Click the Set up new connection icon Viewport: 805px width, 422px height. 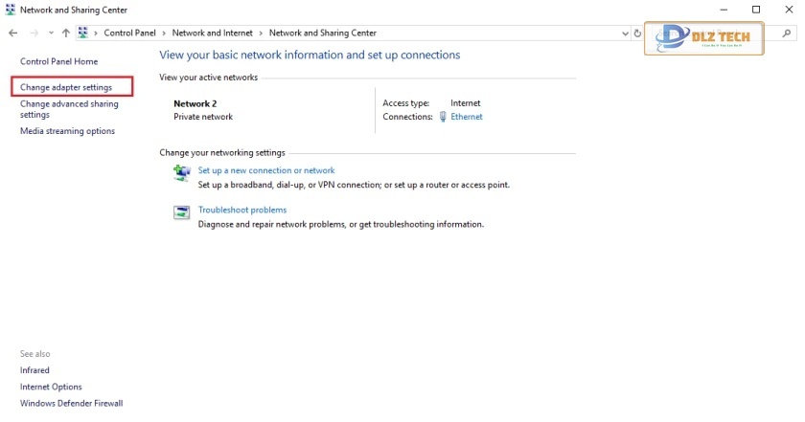[x=182, y=173]
